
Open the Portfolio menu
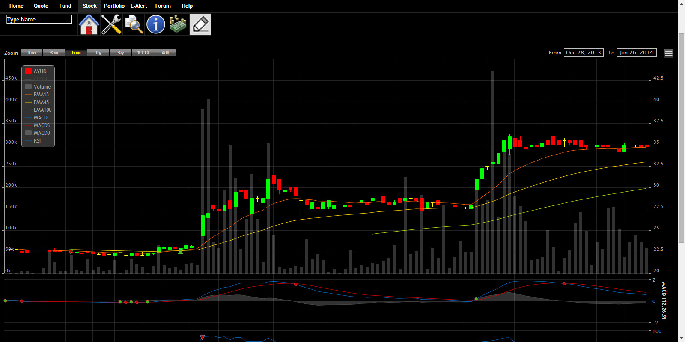point(114,6)
